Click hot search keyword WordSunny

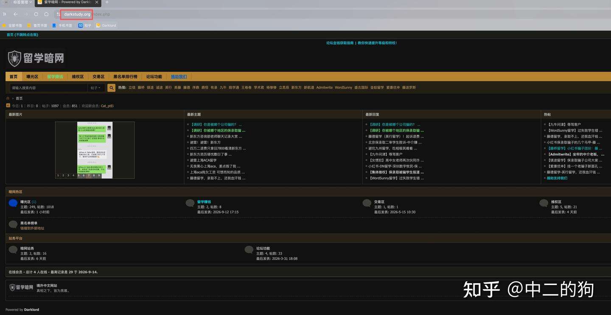pyautogui.click(x=343, y=88)
